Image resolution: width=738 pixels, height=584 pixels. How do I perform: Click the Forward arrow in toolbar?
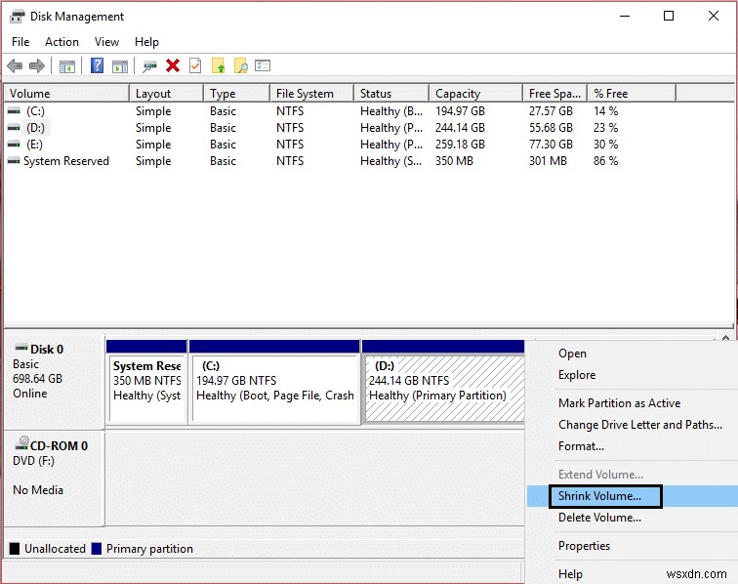(37, 66)
